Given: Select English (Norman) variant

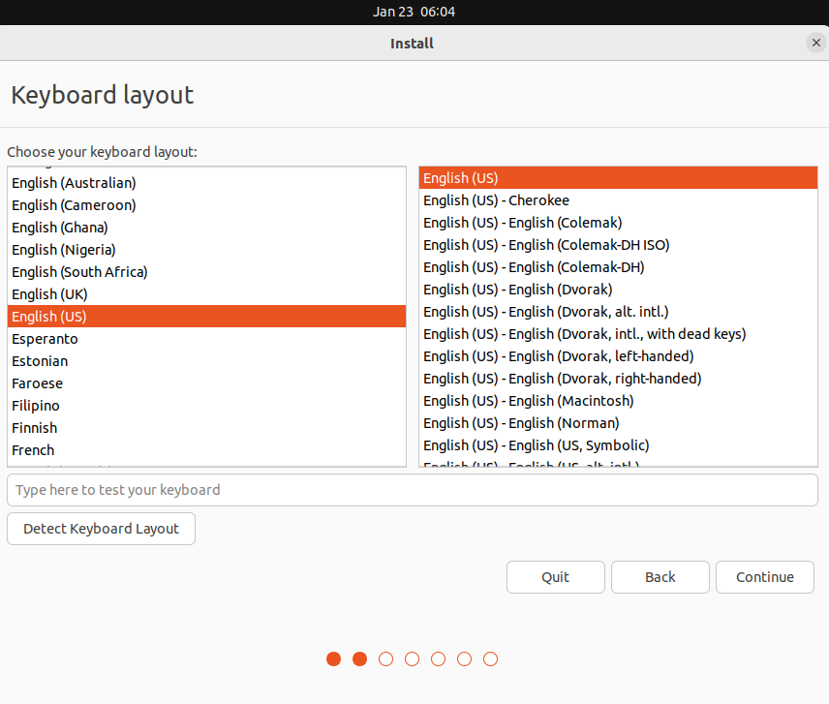Looking at the screenshot, I should [521, 423].
